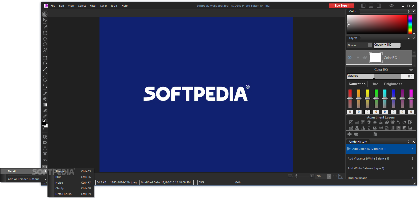Select Add White Balance [Layer 1] history step
The image size is (419, 198).
point(381,168)
